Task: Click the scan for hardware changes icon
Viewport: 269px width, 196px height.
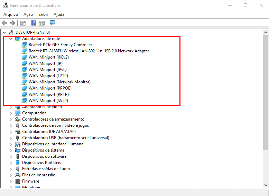Action: click(53, 23)
